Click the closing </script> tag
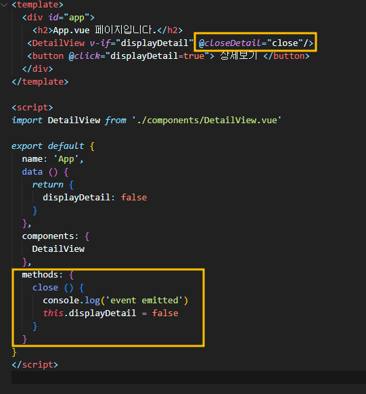The image size is (366, 394). 35,365
